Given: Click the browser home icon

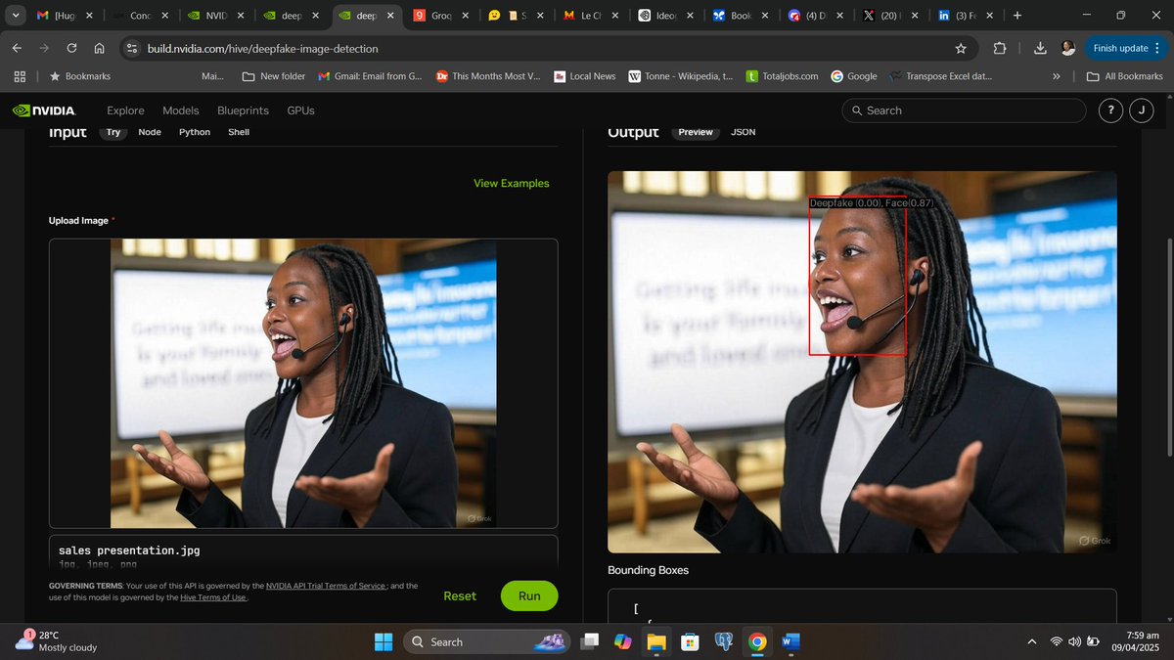Looking at the screenshot, I should pos(99,48).
